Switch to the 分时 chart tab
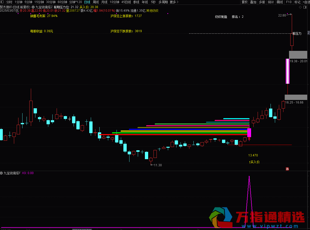Image resolution: width=310 pixels, height=230 pixels. point(9,2)
